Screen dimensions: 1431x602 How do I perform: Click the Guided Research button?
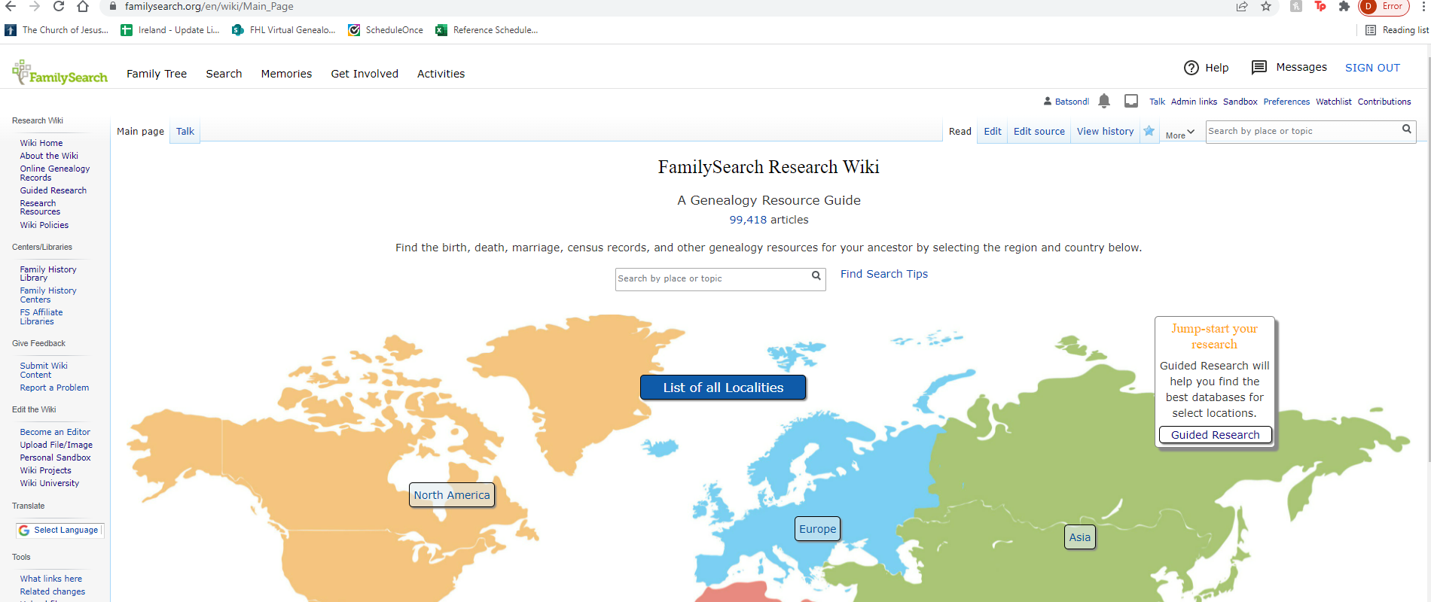(1215, 435)
